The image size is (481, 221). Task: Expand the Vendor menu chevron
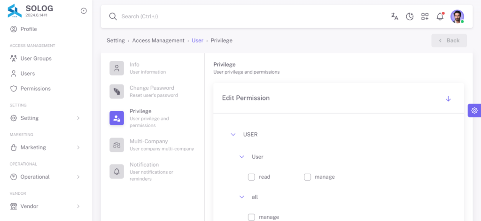coord(78,206)
